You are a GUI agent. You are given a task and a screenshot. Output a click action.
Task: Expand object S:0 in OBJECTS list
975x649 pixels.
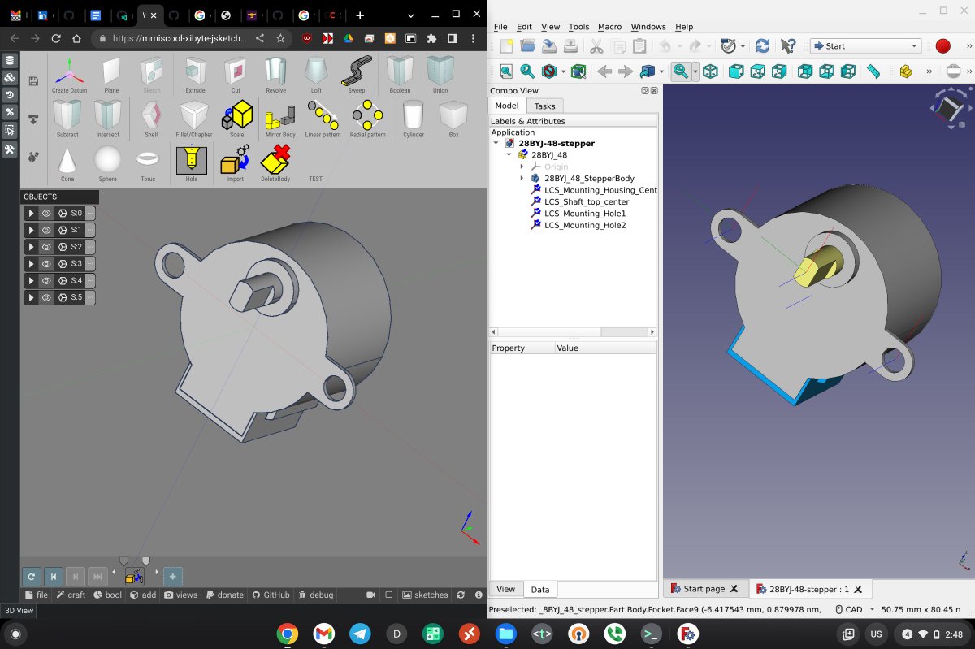pos(31,213)
